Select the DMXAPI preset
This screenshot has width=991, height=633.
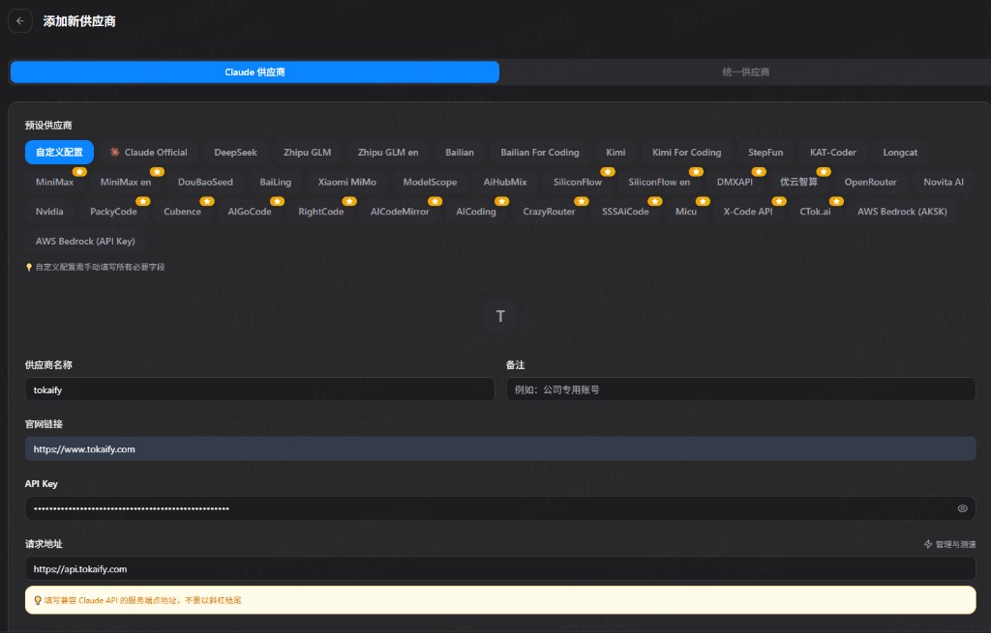[735, 182]
